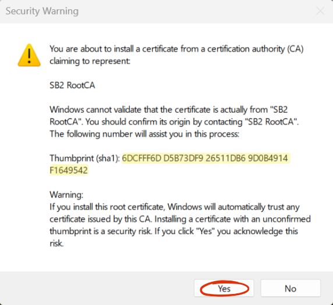This screenshot has height=305, width=333.
Task: Click the 'Thumbprint (sha1):' label
Action: [x=85, y=159]
